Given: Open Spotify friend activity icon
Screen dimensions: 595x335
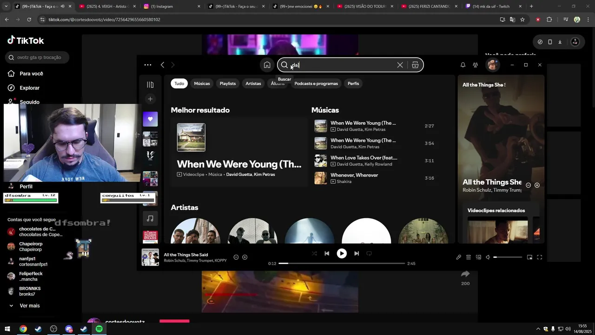Looking at the screenshot, I should [475, 65].
